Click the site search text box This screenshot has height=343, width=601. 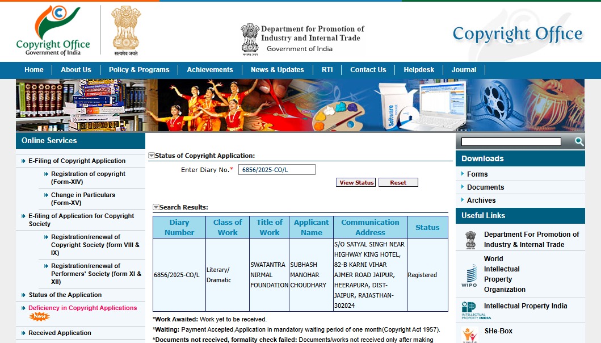click(x=511, y=141)
